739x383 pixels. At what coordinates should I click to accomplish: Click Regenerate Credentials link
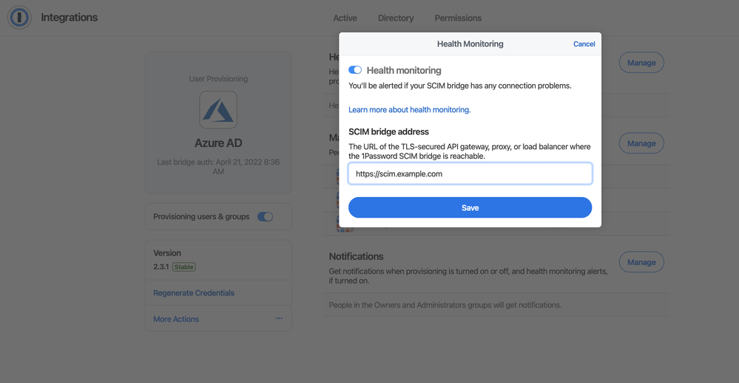pos(194,293)
